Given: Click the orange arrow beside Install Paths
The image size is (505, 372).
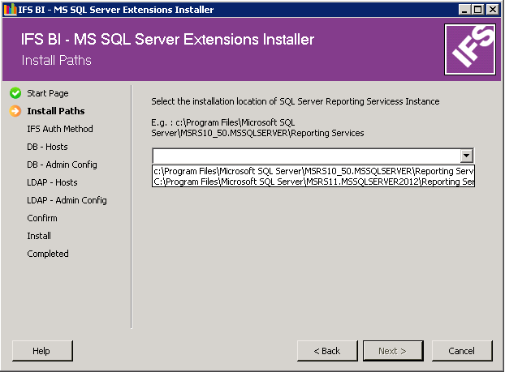Looking at the screenshot, I should click(15, 111).
